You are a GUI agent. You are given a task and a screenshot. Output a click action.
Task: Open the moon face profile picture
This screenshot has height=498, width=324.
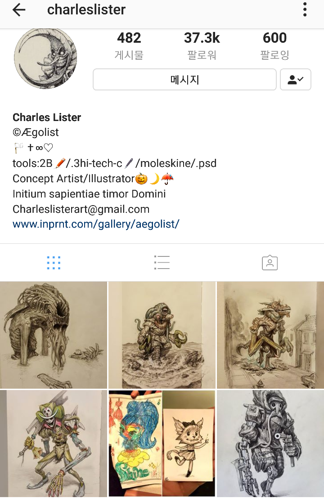coord(45,58)
